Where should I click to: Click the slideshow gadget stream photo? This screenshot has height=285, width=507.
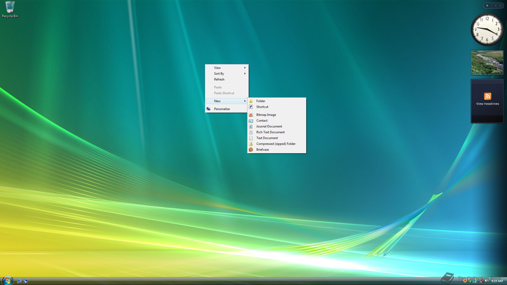tap(487, 63)
